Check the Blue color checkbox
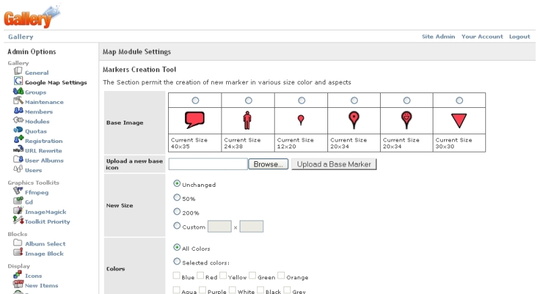 [177, 276]
